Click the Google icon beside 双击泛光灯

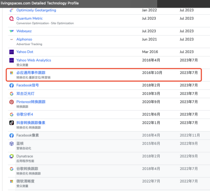click(x=11, y=94)
